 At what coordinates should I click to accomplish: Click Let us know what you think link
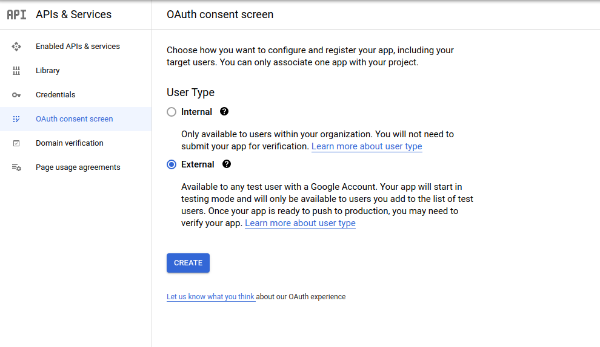[210, 297]
